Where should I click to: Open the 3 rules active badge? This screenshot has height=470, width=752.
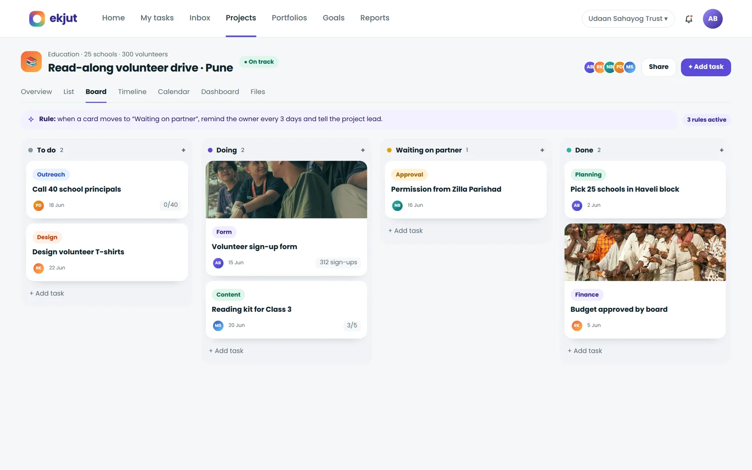pos(706,119)
